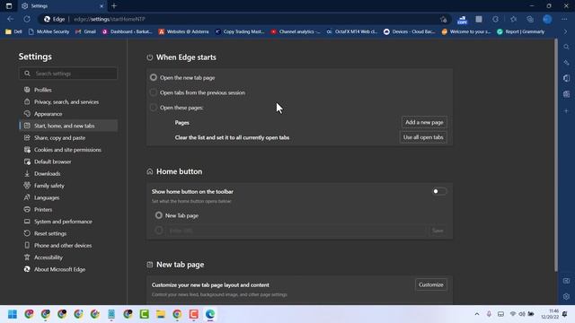
Task: Open McAfee Security bookmark
Action: 49,32
